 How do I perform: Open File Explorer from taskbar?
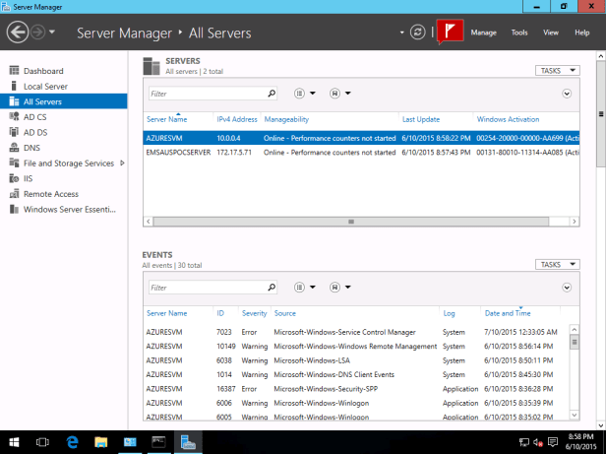[x=101, y=442]
